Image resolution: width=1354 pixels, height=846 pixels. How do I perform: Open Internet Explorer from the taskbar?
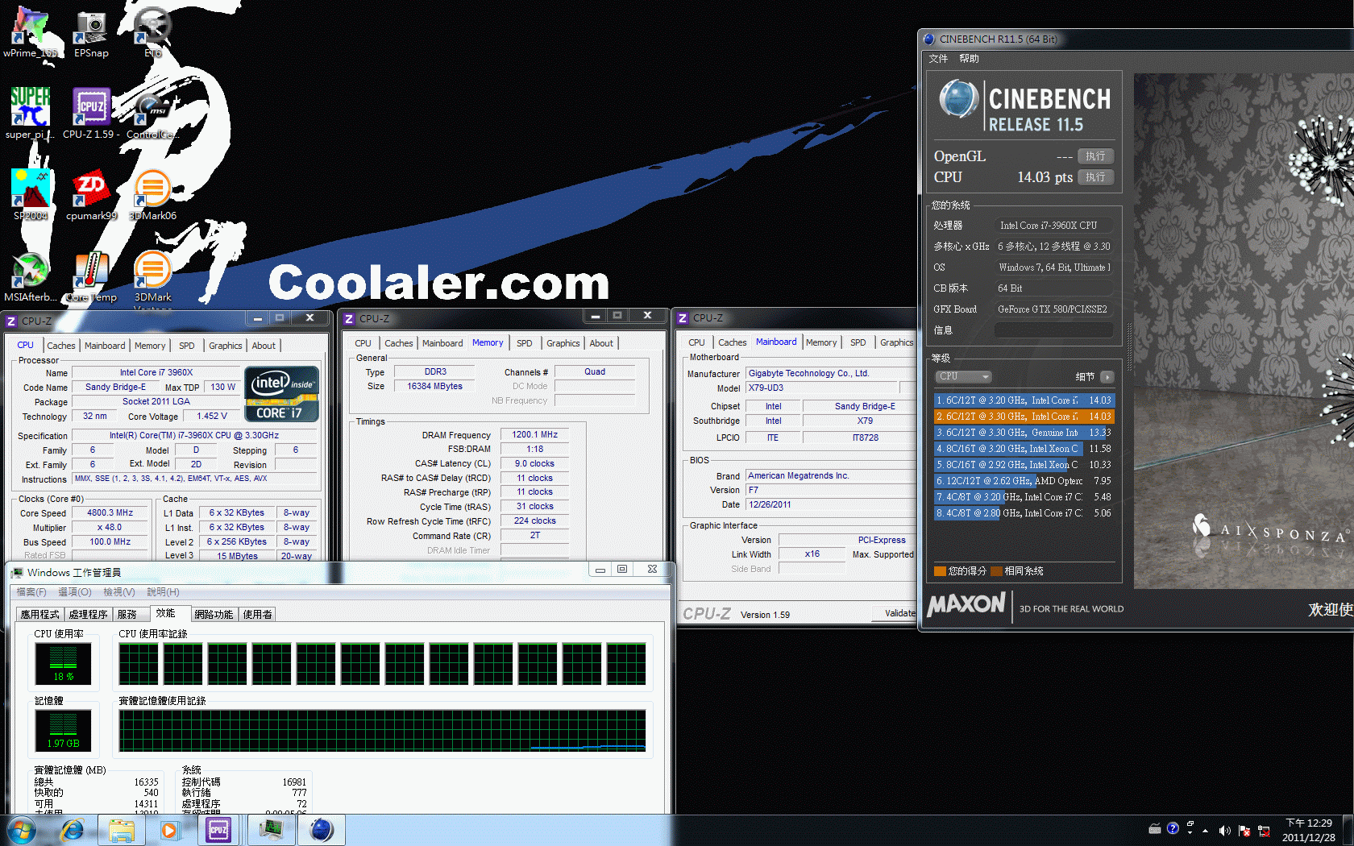tap(73, 830)
